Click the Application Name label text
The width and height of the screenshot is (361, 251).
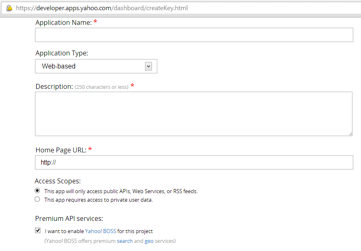64,22
